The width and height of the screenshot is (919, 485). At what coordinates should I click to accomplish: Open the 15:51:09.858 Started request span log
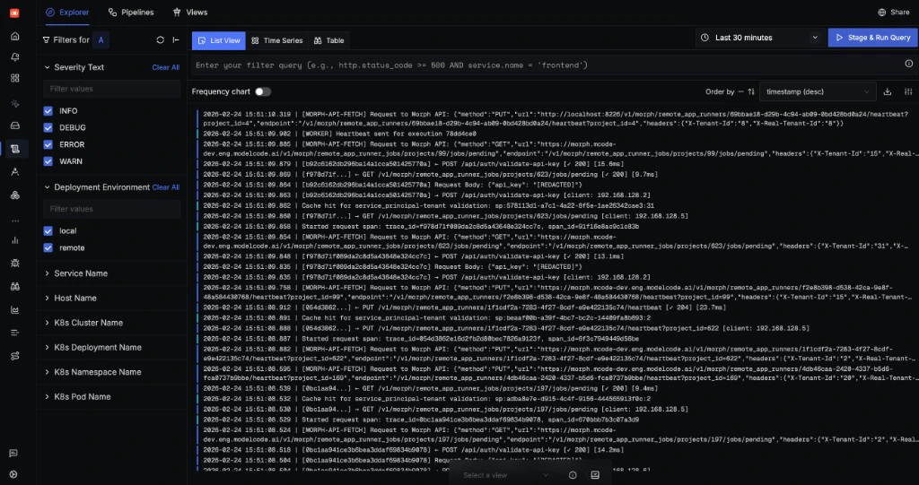556,226
